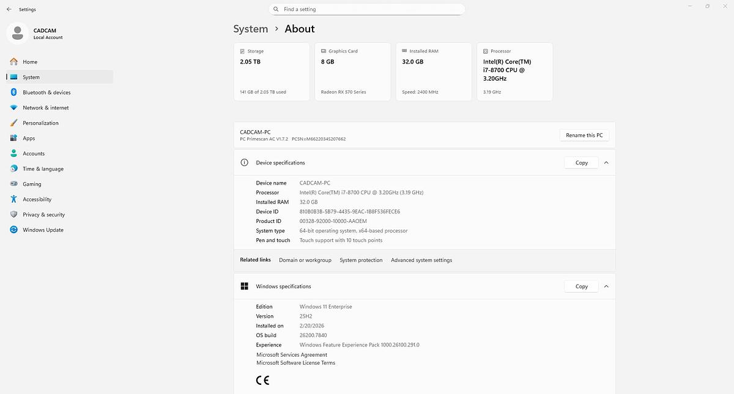Go to Time & language settings
734x394 pixels.
[x=43, y=169]
